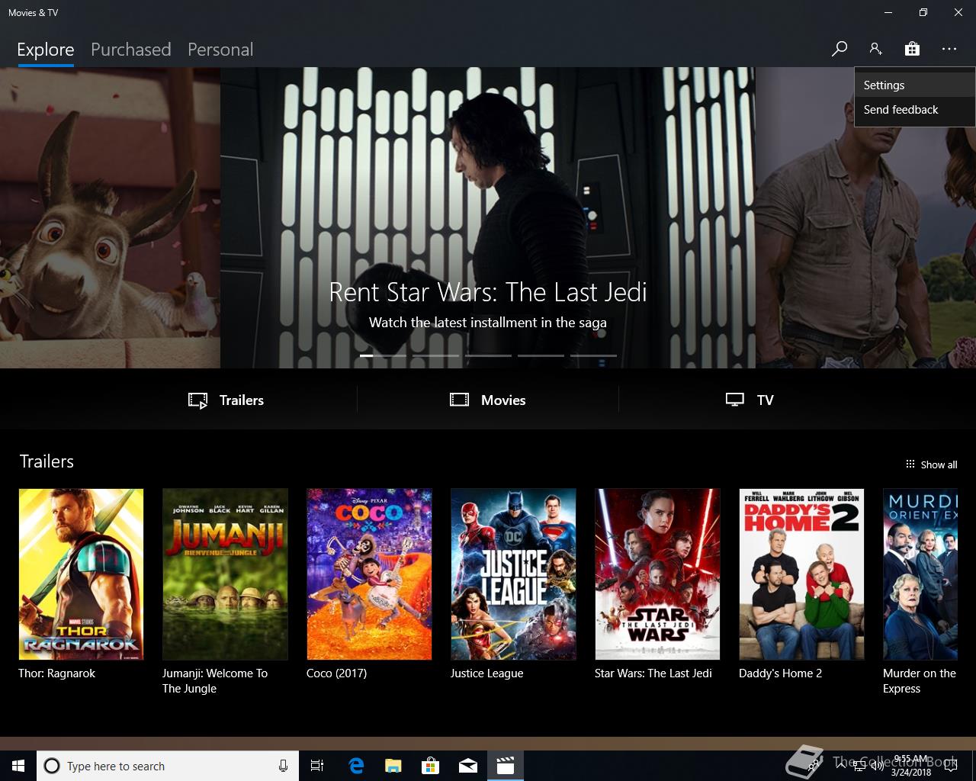
Task: Click Movies & TV taskbar icon
Action: (x=506, y=766)
